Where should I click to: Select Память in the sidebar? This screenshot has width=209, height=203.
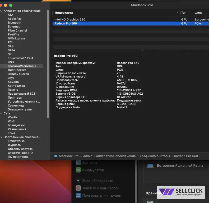(x=13, y=90)
